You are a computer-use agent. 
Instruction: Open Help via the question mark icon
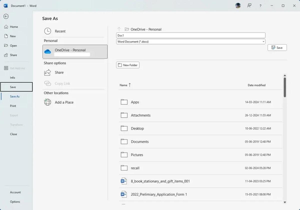(x=260, y=6)
